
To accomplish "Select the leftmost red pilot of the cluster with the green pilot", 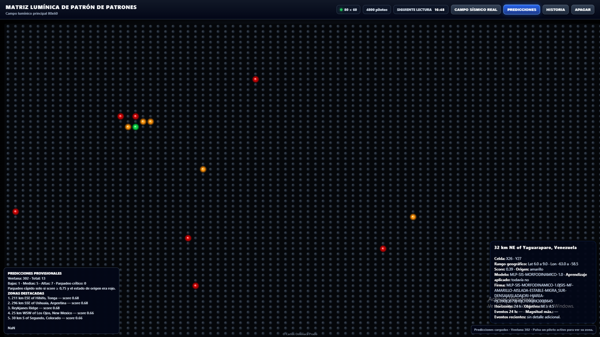I will pos(120,116).
